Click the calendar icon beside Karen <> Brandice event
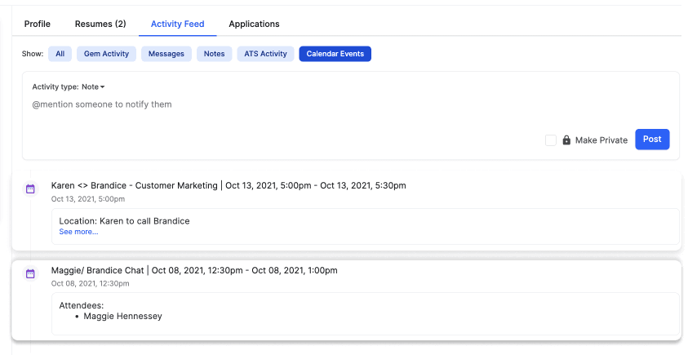The width and height of the screenshot is (688, 355). click(30, 189)
